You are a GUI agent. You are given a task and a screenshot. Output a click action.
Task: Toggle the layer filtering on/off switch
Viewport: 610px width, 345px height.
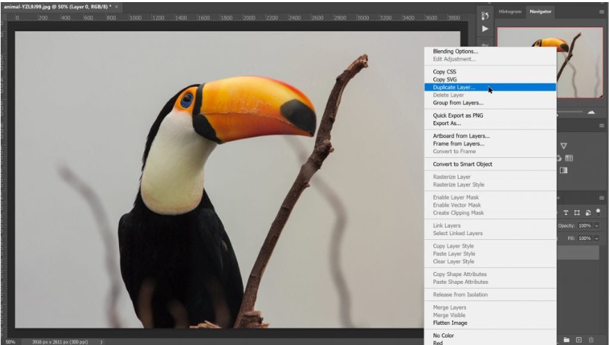point(598,212)
